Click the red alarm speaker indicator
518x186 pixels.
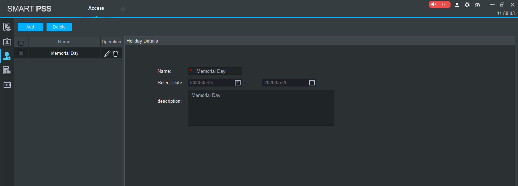pos(439,5)
